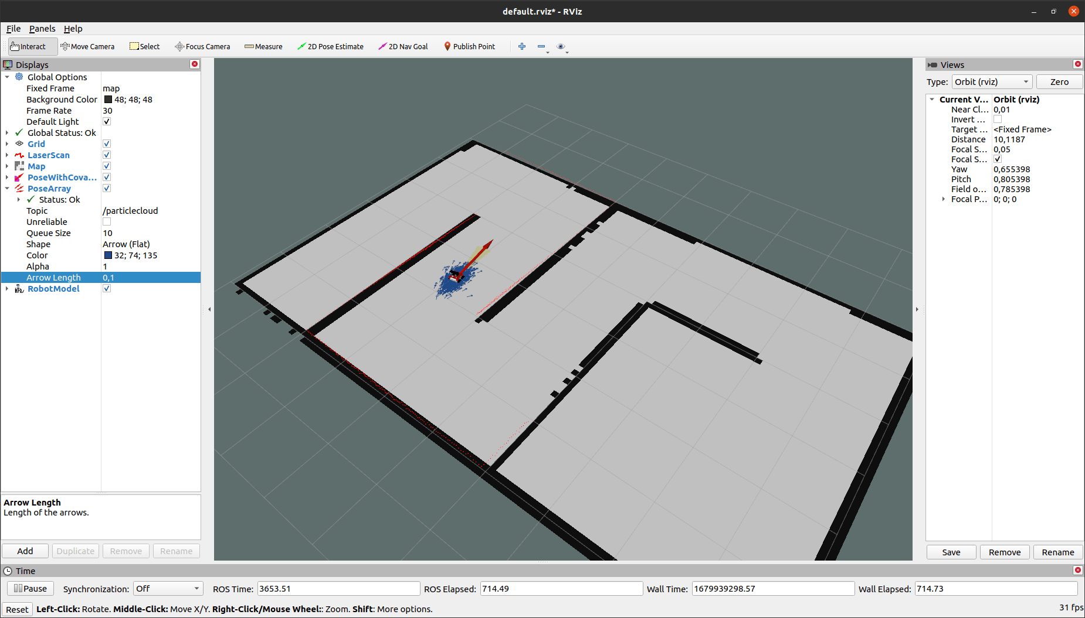Click the minus remove-tool icon

(541, 46)
